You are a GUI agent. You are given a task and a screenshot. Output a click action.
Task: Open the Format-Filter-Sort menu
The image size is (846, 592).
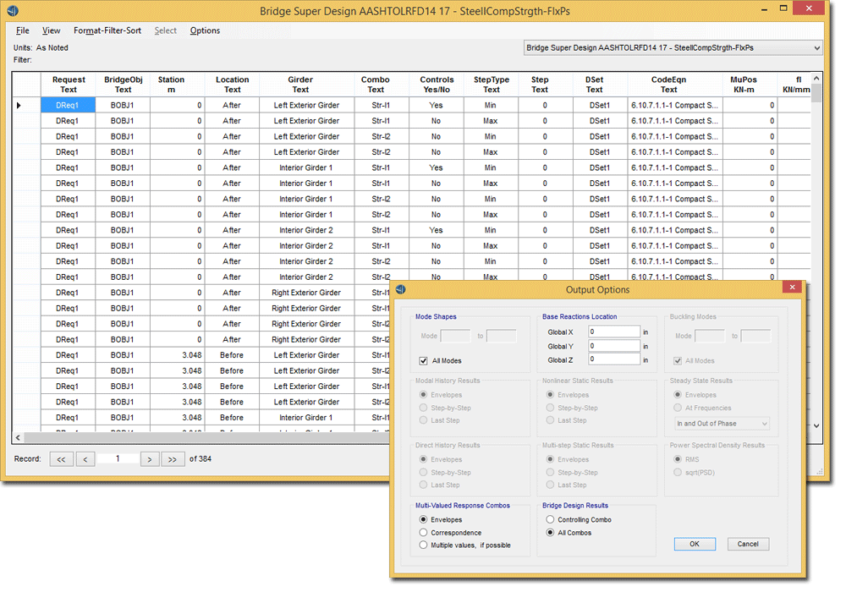click(107, 30)
